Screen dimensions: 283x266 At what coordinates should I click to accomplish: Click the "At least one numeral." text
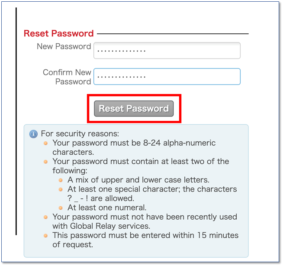[107, 208]
